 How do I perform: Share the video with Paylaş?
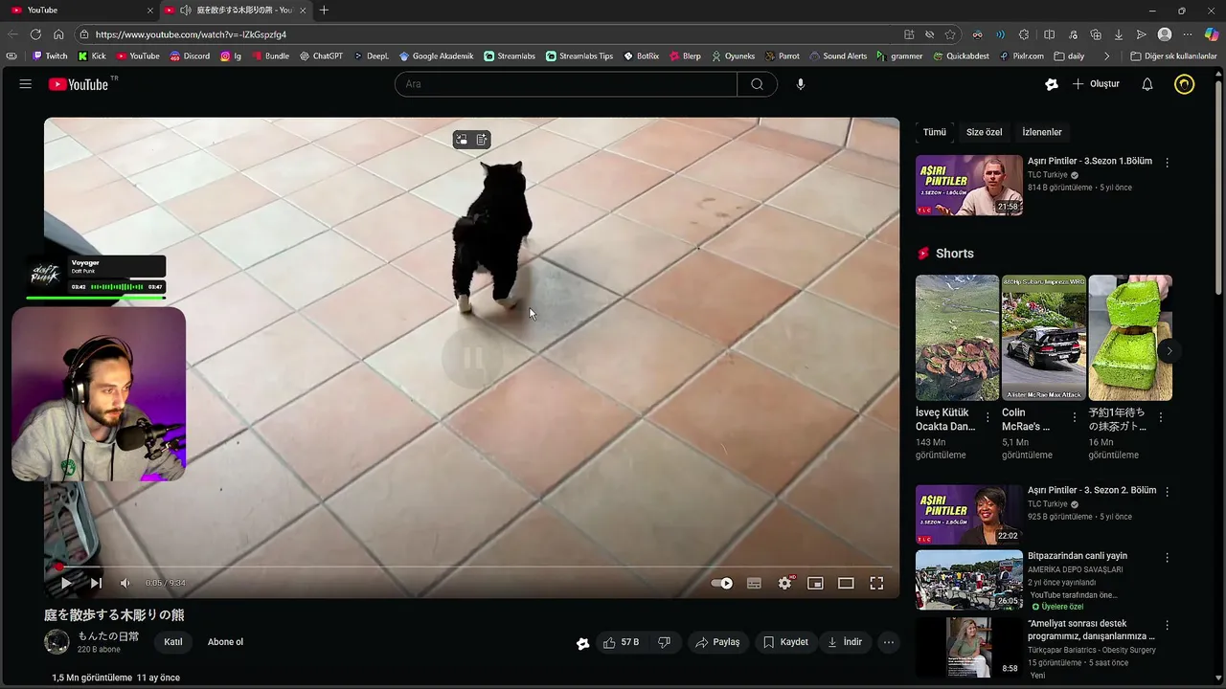click(718, 642)
